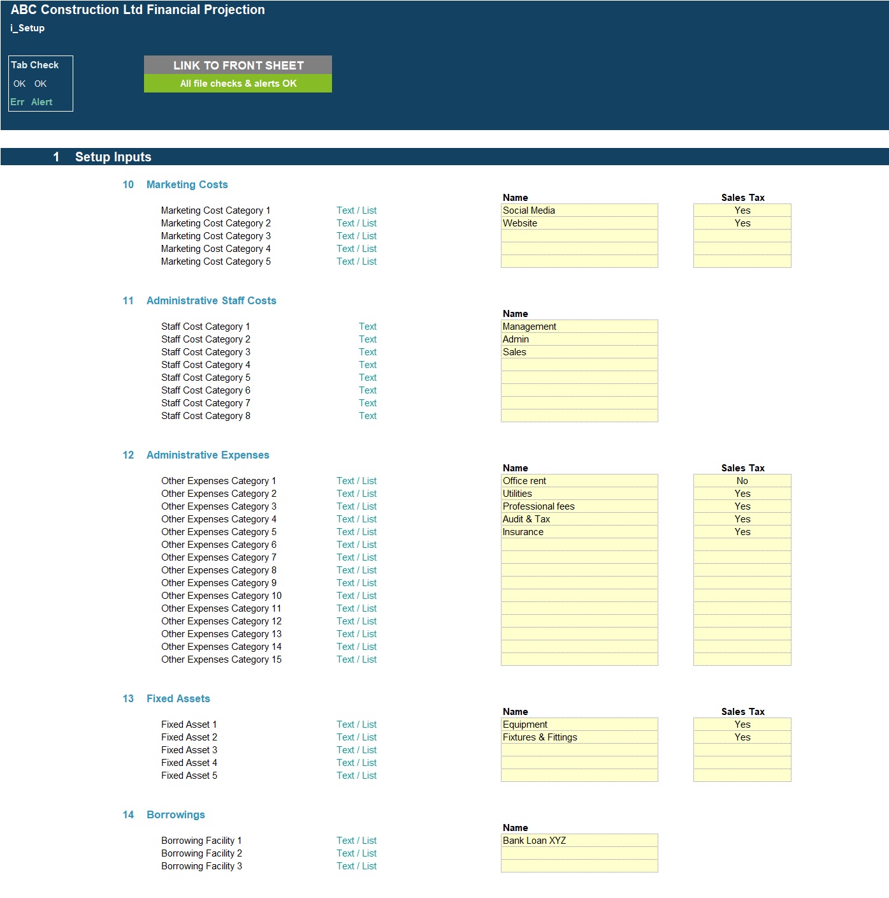Select name cell for Other Expenses Category 15

tap(579, 659)
